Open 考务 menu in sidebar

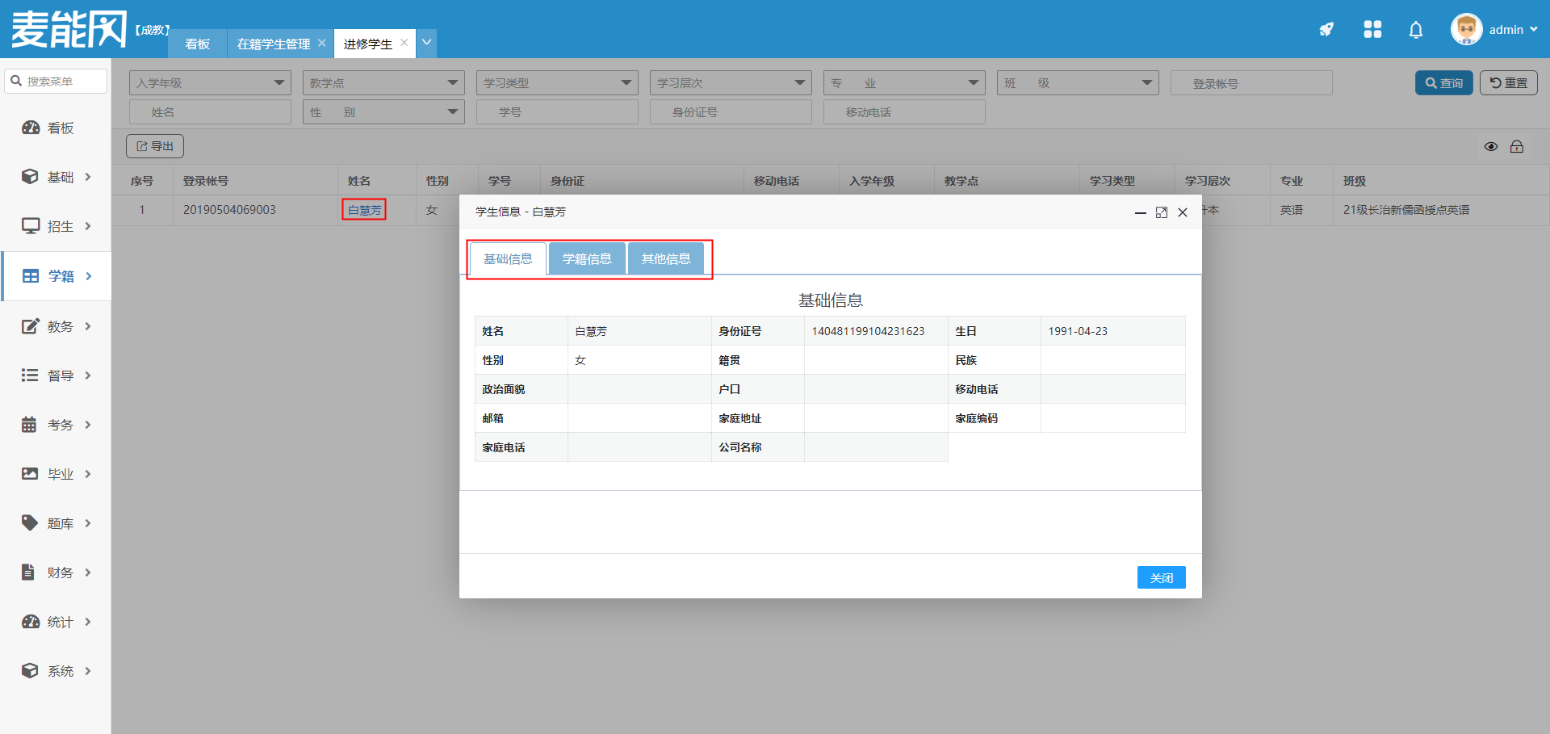tap(57, 425)
